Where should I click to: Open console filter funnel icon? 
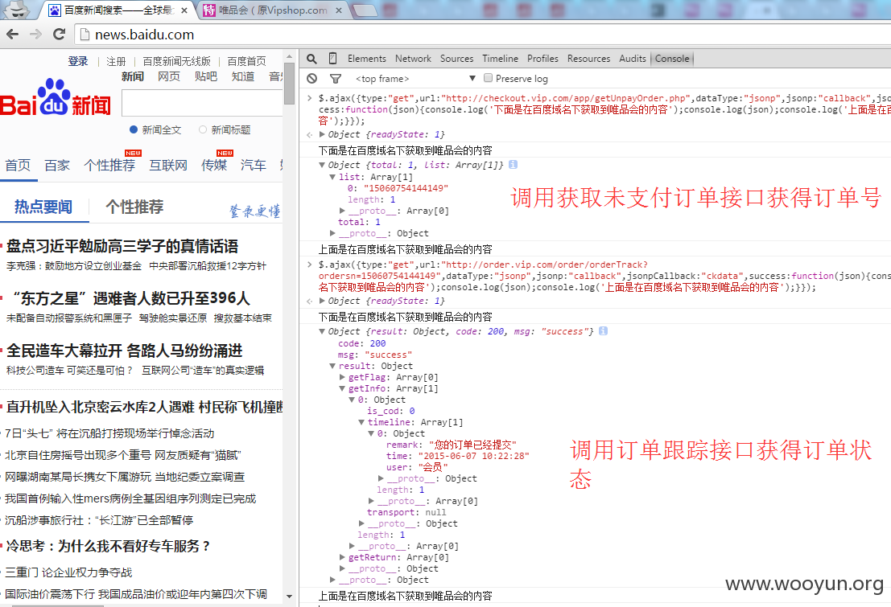(x=336, y=78)
